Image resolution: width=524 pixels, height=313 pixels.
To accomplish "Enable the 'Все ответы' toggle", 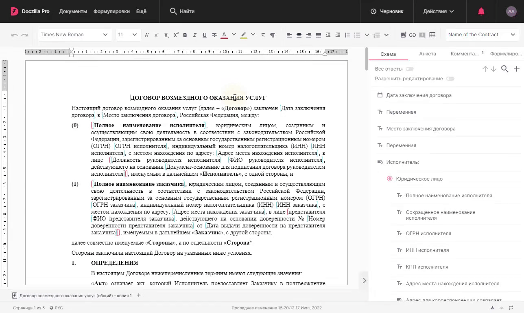I will tap(410, 69).
